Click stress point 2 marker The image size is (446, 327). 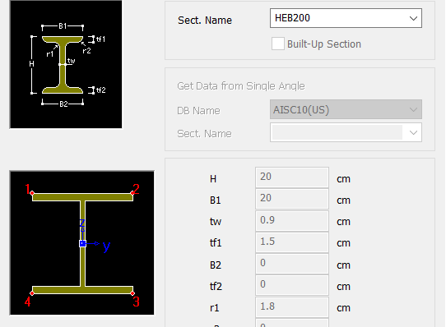(x=132, y=193)
